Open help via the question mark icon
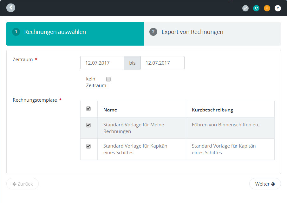287x203 pixels. pyautogui.click(x=278, y=8)
